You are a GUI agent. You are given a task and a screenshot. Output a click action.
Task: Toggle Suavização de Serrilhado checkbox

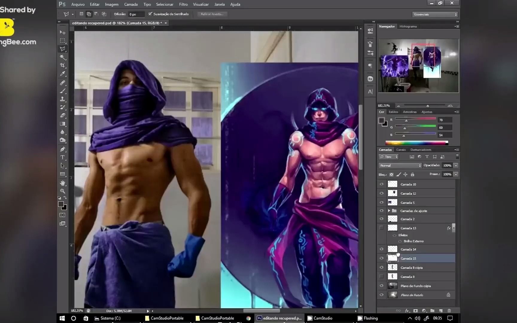pos(150,14)
